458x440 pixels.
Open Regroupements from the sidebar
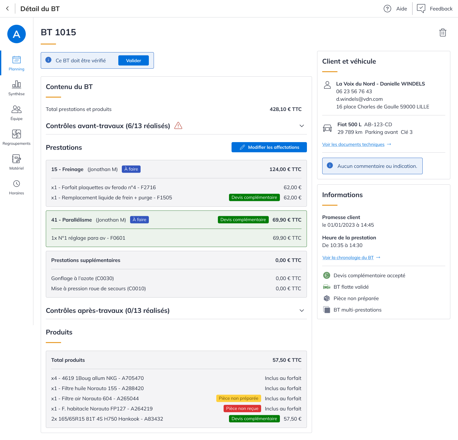pos(17,137)
